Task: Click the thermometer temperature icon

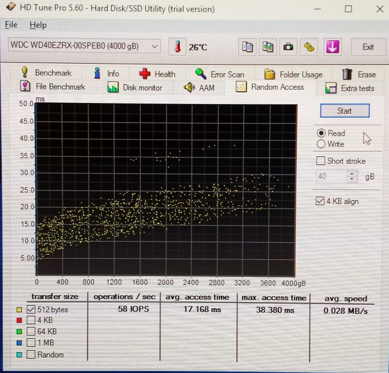Action: point(177,47)
